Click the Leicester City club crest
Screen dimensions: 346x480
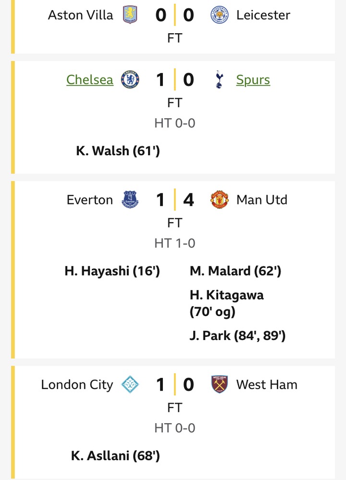tap(219, 15)
